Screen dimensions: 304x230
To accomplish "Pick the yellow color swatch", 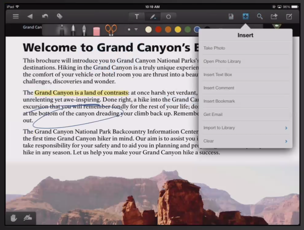I will [x=178, y=30].
